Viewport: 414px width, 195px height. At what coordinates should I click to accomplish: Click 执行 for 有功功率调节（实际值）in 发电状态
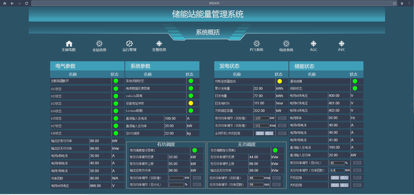pyautogui.click(x=282, y=118)
